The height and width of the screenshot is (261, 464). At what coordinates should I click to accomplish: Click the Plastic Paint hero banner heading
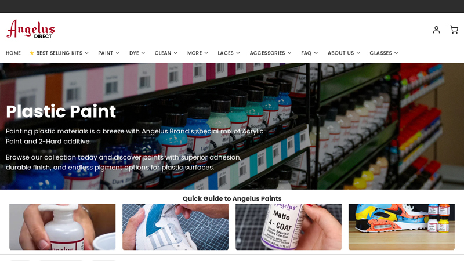[61, 111]
